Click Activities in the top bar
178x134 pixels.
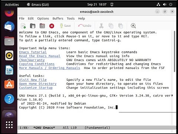12,4
